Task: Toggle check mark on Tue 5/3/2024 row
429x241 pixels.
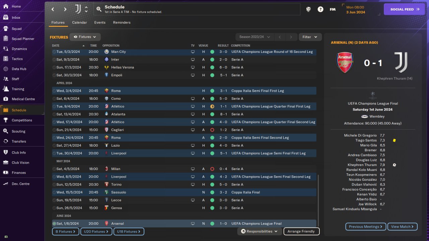Action: (x=54, y=52)
